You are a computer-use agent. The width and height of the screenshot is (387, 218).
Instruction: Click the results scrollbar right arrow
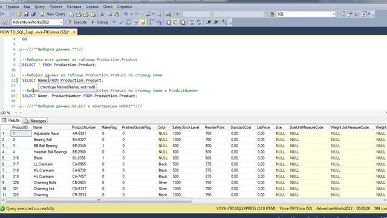(385, 200)
